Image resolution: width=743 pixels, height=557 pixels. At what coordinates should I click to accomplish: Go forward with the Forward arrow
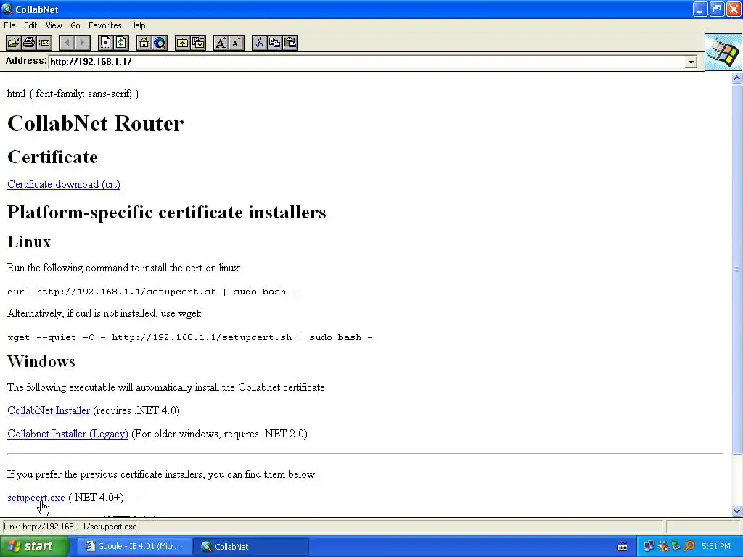click(83, 43)
